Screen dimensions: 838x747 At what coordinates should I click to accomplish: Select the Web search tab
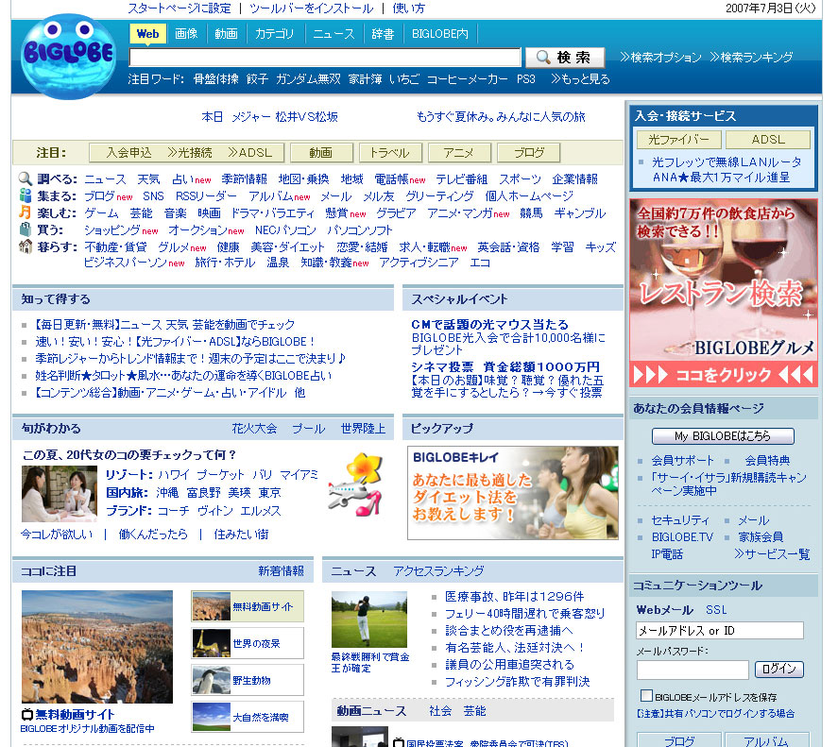[x=147, y=34]
